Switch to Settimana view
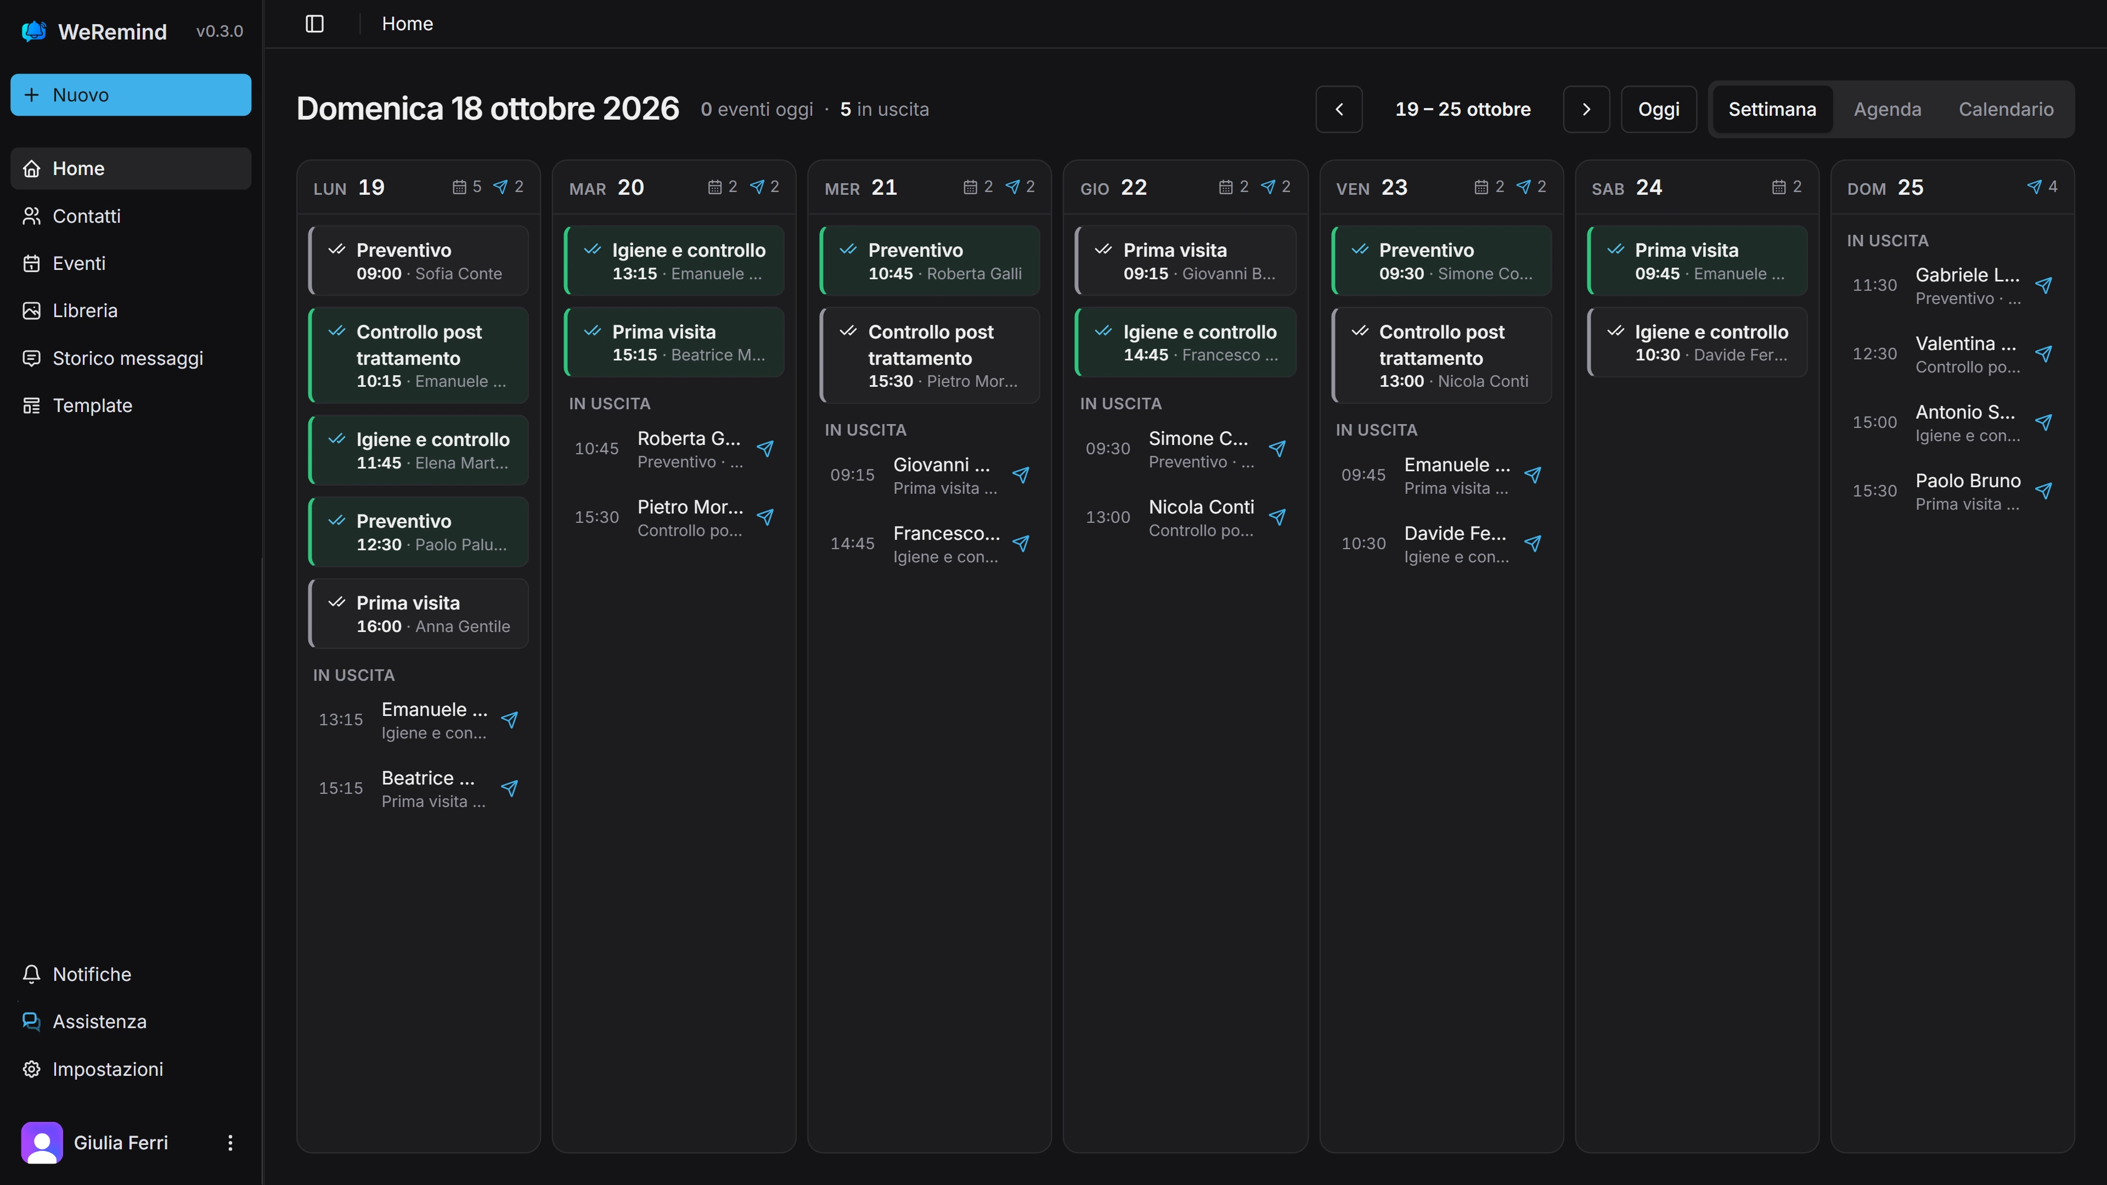The image size is (2107, 1185). coord(1772,110)
